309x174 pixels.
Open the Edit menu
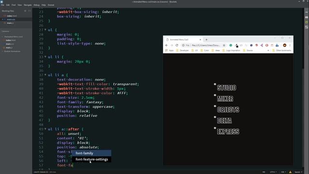pyautogui.click(x=8, y=5)
